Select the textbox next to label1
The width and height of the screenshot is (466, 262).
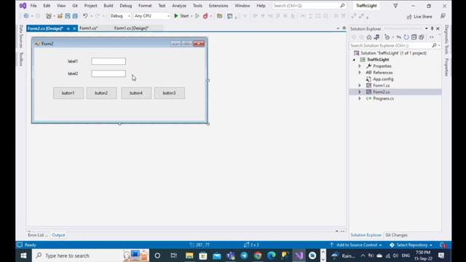108,61
